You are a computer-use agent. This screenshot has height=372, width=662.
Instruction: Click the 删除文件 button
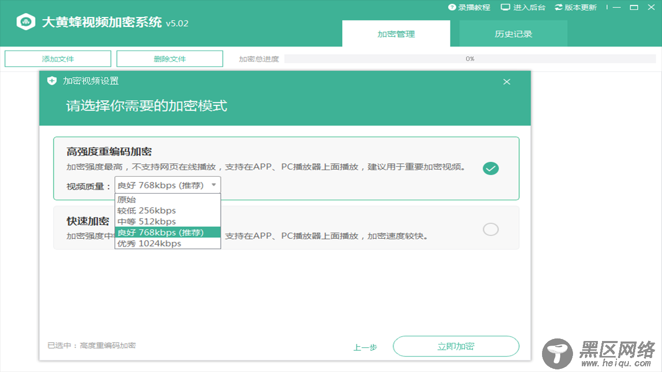click(x=170, y=59)
